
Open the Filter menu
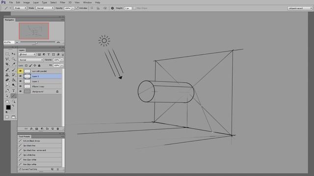point(62,2)
